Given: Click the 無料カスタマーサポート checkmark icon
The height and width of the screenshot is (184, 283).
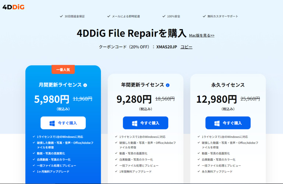Looking at the screenshot, I should pyautogui.click(x=204, y=16).
